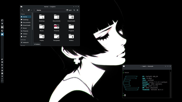Open volume control in system tray

tap(2, 65)
